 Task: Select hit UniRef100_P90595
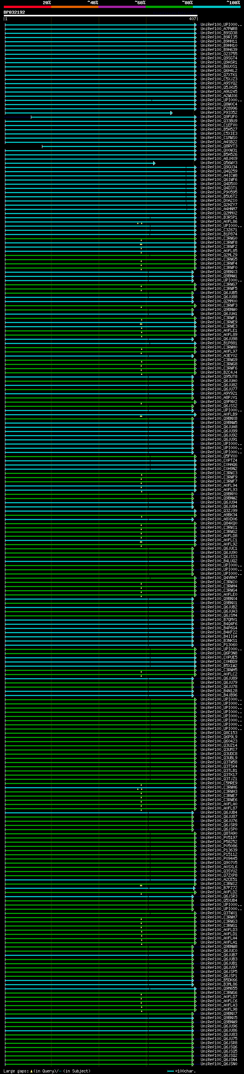point(219,192)
